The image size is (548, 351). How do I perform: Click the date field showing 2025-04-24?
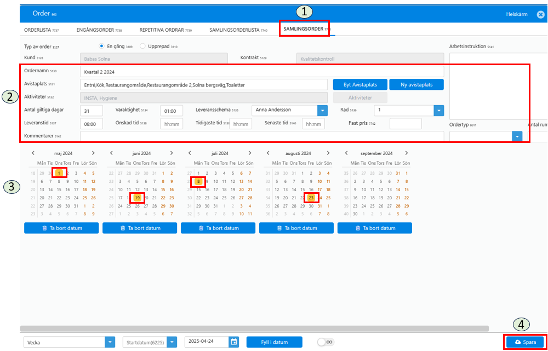point(207,342)
